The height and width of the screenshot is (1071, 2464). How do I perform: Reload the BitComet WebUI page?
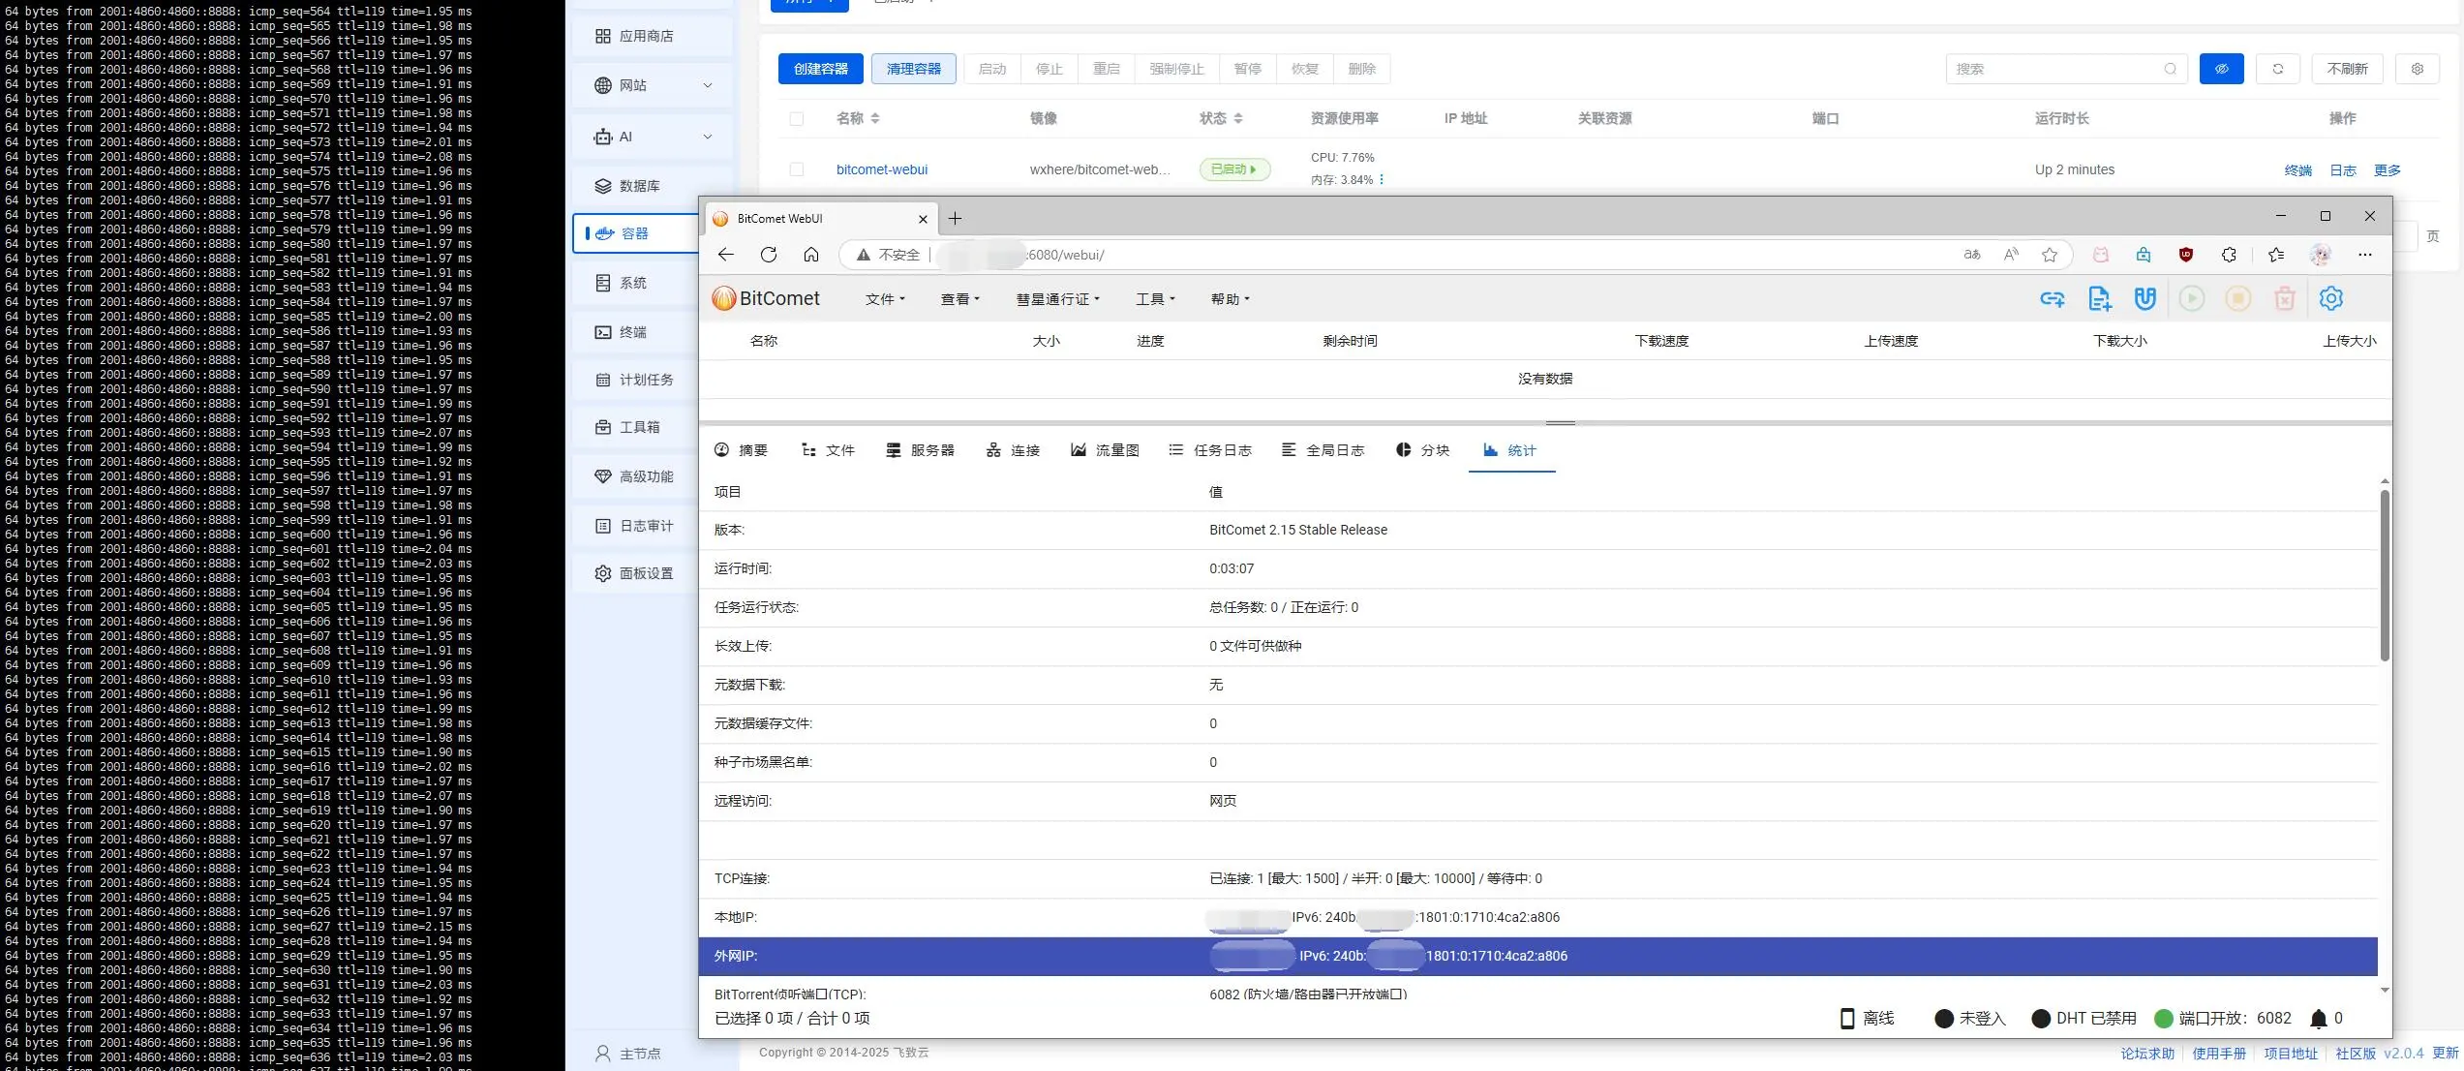coord(769,255)
